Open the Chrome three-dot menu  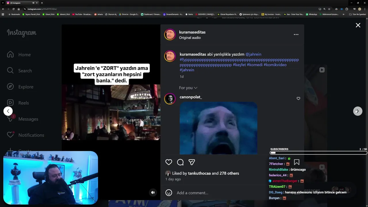(x=365, y=9)
